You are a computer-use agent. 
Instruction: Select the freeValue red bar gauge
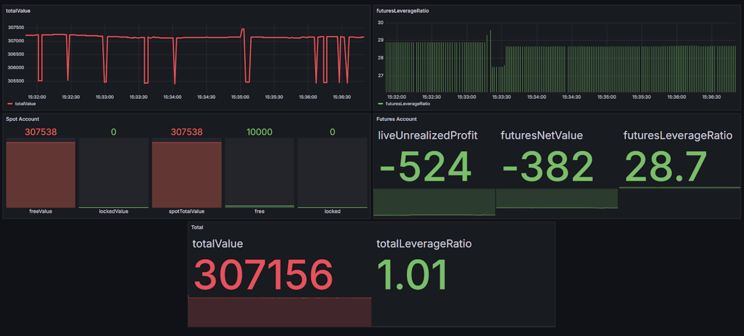coord(41,174)
